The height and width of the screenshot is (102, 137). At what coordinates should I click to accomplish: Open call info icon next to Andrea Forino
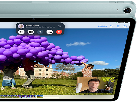point(59,26)
